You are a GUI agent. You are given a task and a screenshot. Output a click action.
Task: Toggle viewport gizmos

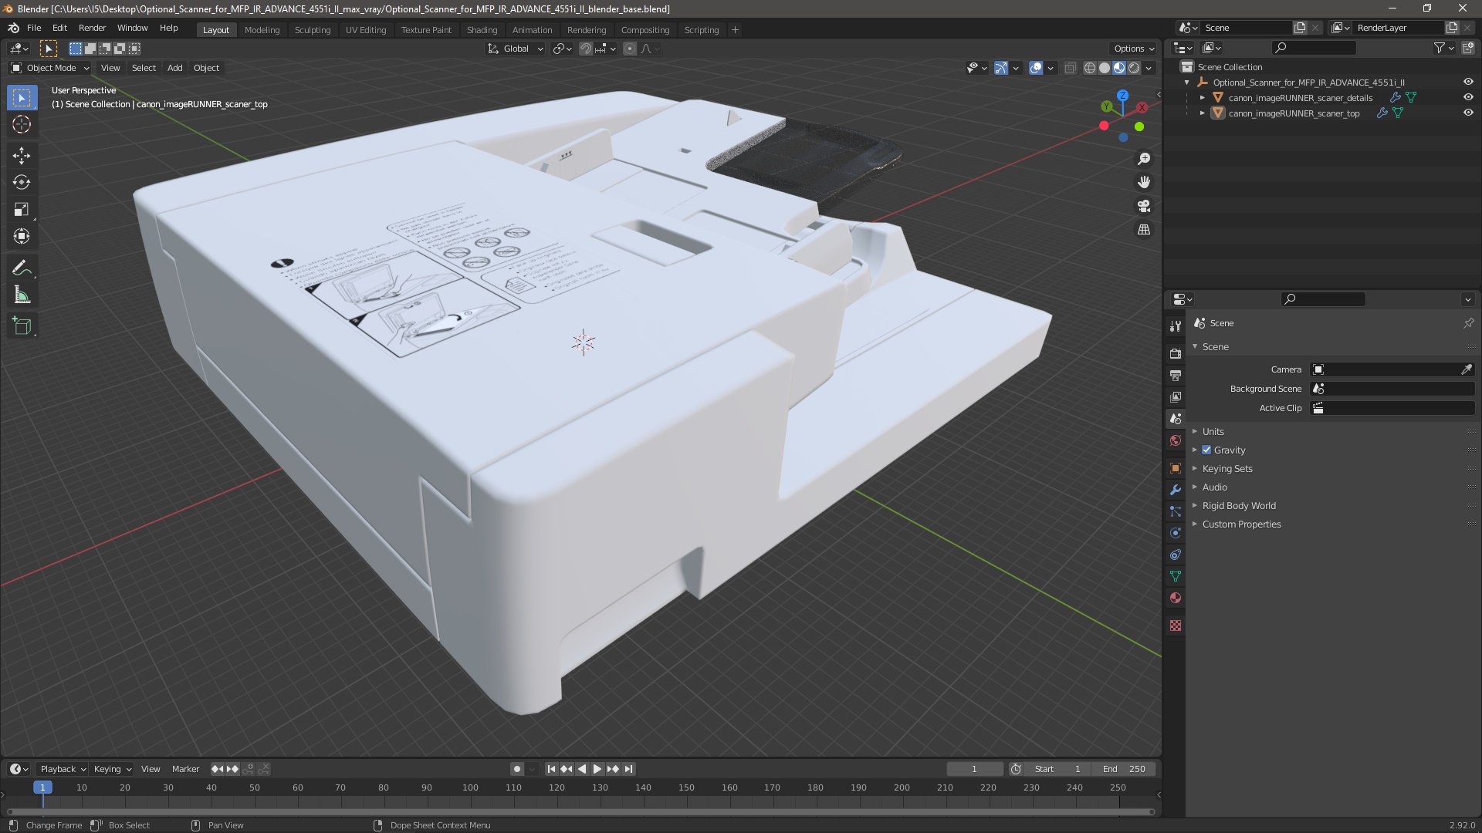[x=1001, y=68]
